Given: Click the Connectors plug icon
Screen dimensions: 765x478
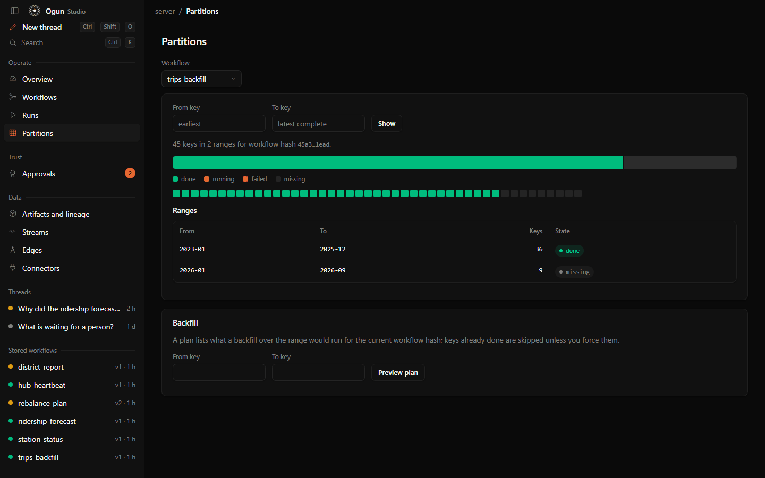Looking at the screenshot, I should click(13, 268).
